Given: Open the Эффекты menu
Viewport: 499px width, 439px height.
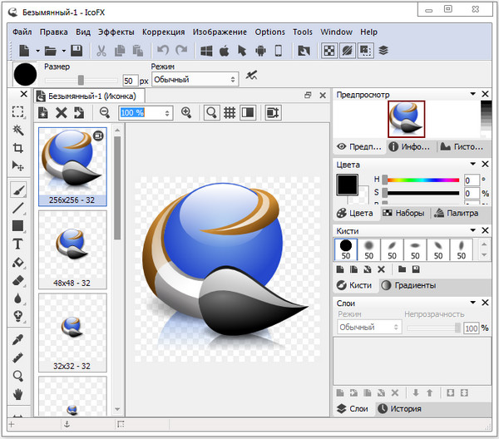Looking at the screenshot, I should pyautogui.click(x=116, y=32).
